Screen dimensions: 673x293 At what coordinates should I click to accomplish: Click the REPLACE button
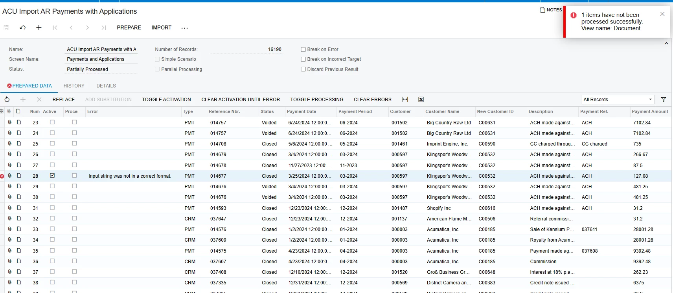(64, 100)
